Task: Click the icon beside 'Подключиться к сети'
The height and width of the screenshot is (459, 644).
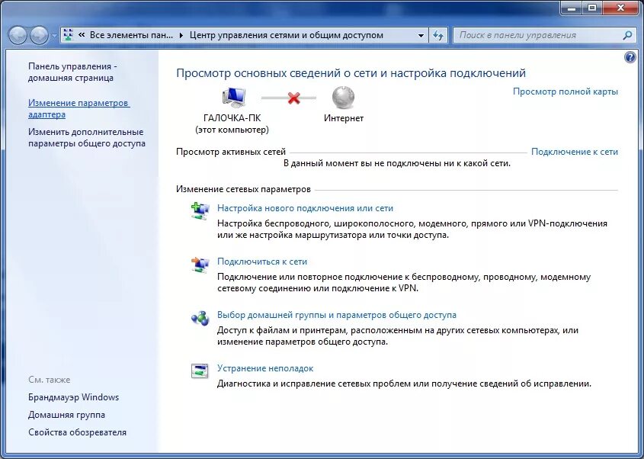Action: click(200, 265)
